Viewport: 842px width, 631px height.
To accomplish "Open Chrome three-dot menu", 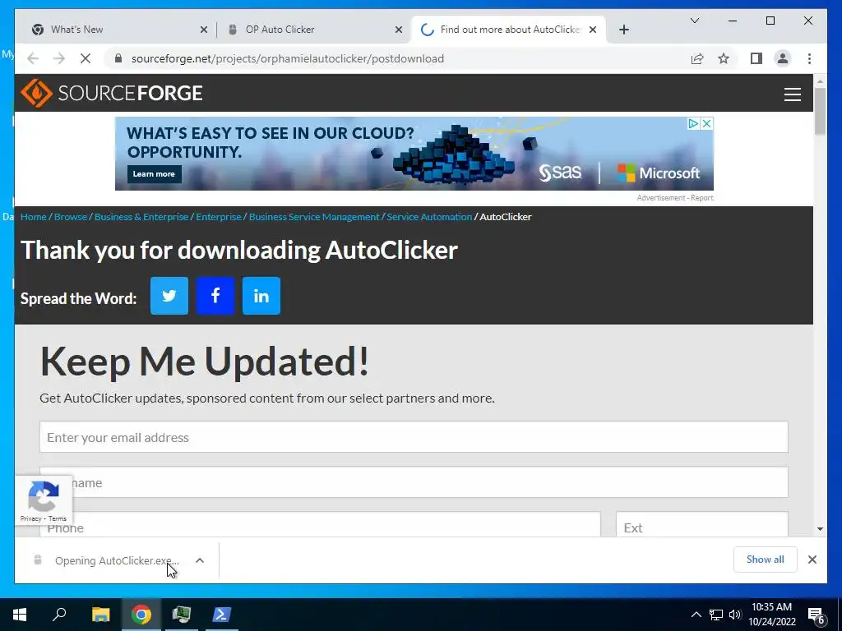I will coord(809,58).
